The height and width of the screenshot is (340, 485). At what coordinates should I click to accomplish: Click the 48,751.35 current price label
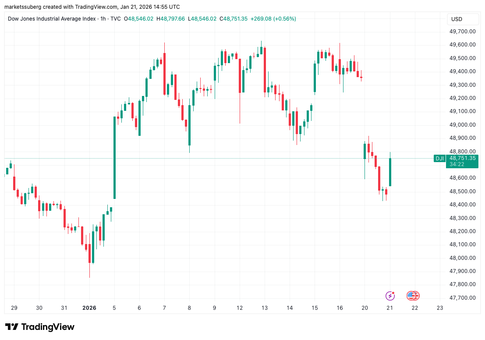point(462,158)
